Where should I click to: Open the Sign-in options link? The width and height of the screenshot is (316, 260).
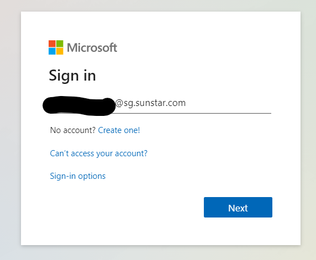(77, 176)
